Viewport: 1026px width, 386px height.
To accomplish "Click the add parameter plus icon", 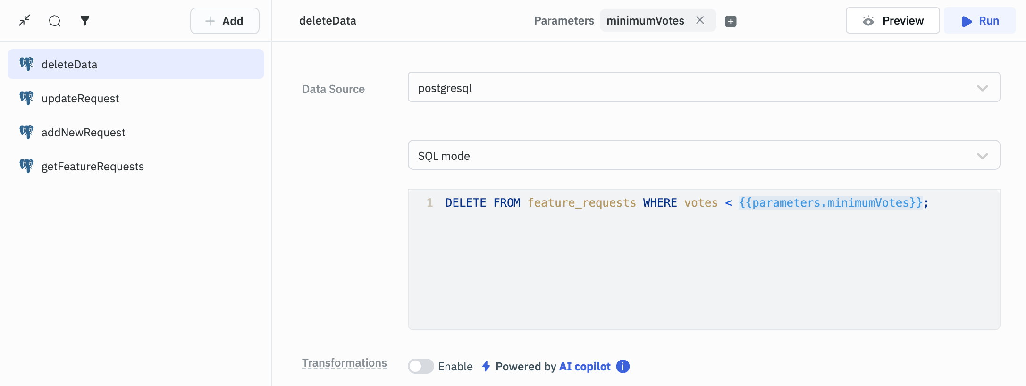I will click(731, 21).
